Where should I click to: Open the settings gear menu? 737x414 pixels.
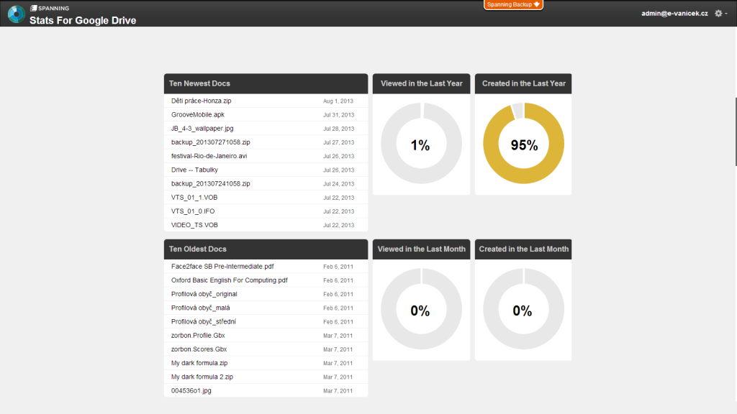tap(718, 14)
